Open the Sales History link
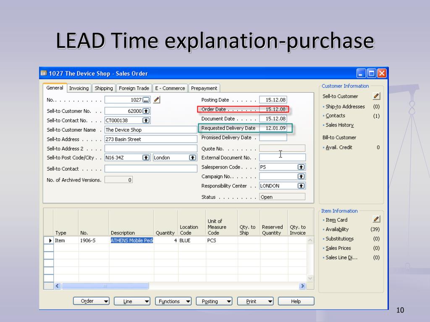 pos(339,125)
